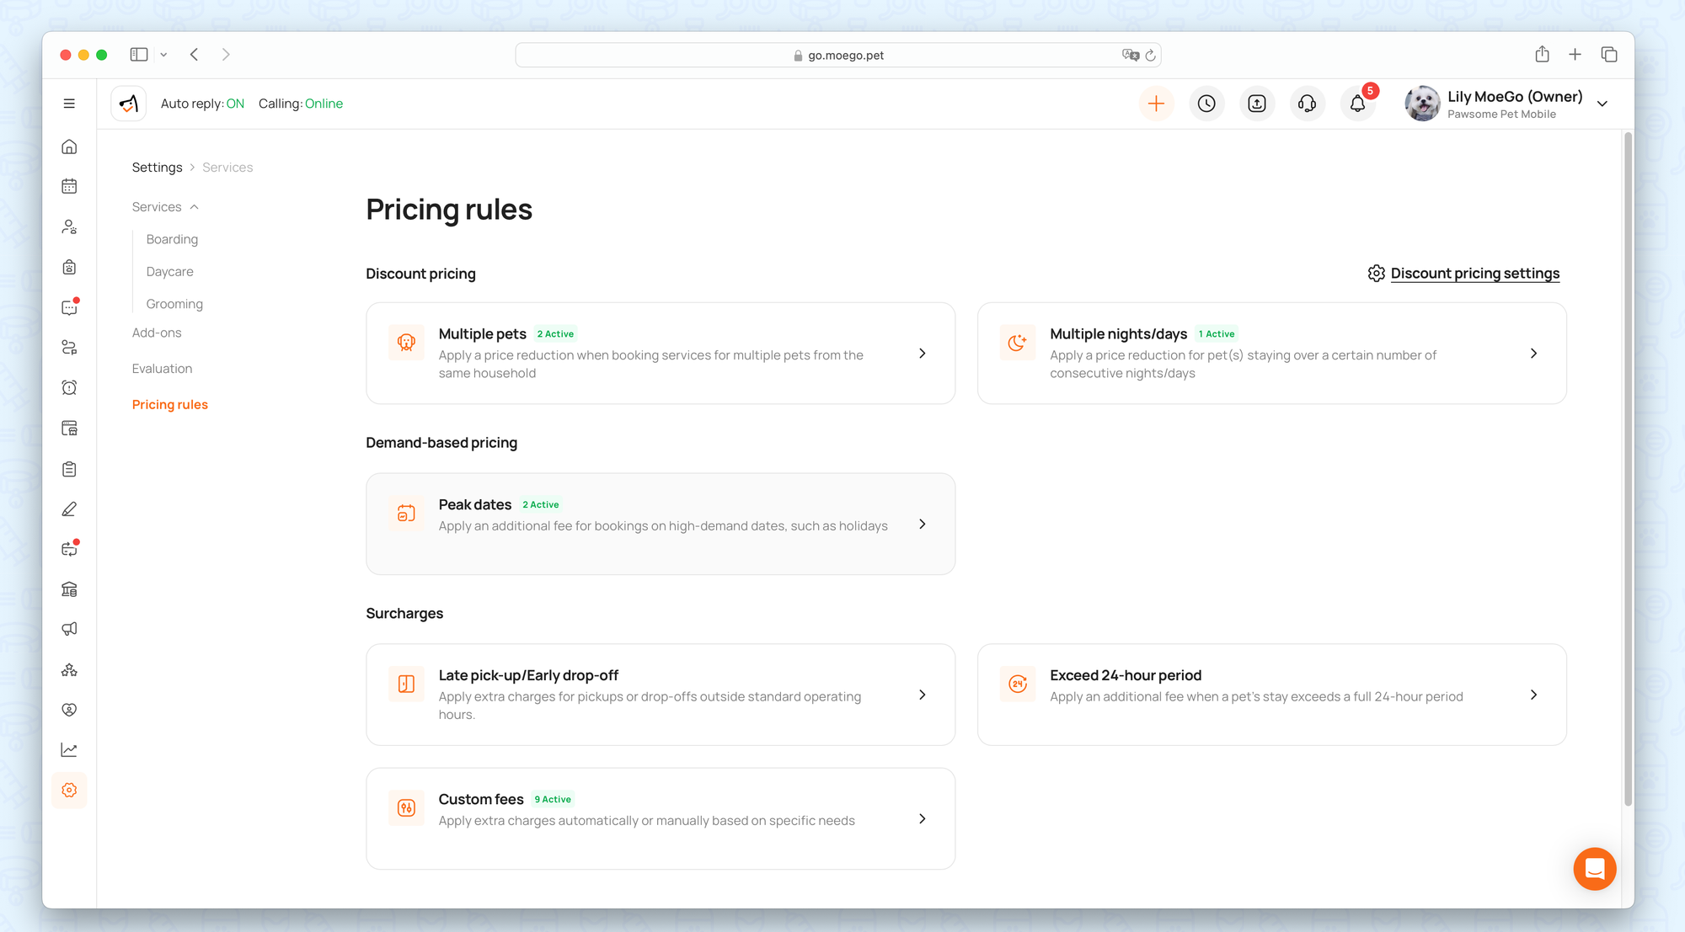
Task: Click Settings in the breadcrumb
Action: tap(157, 168)
